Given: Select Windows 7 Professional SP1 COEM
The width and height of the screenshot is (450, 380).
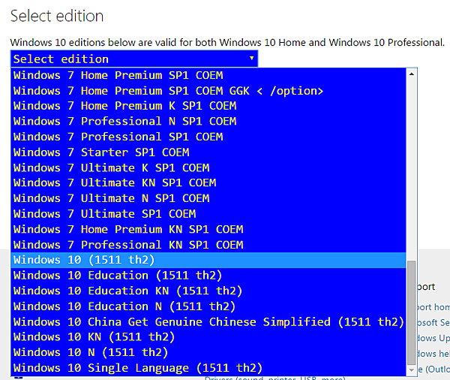Looking at the screenshot, I should 208,137.
